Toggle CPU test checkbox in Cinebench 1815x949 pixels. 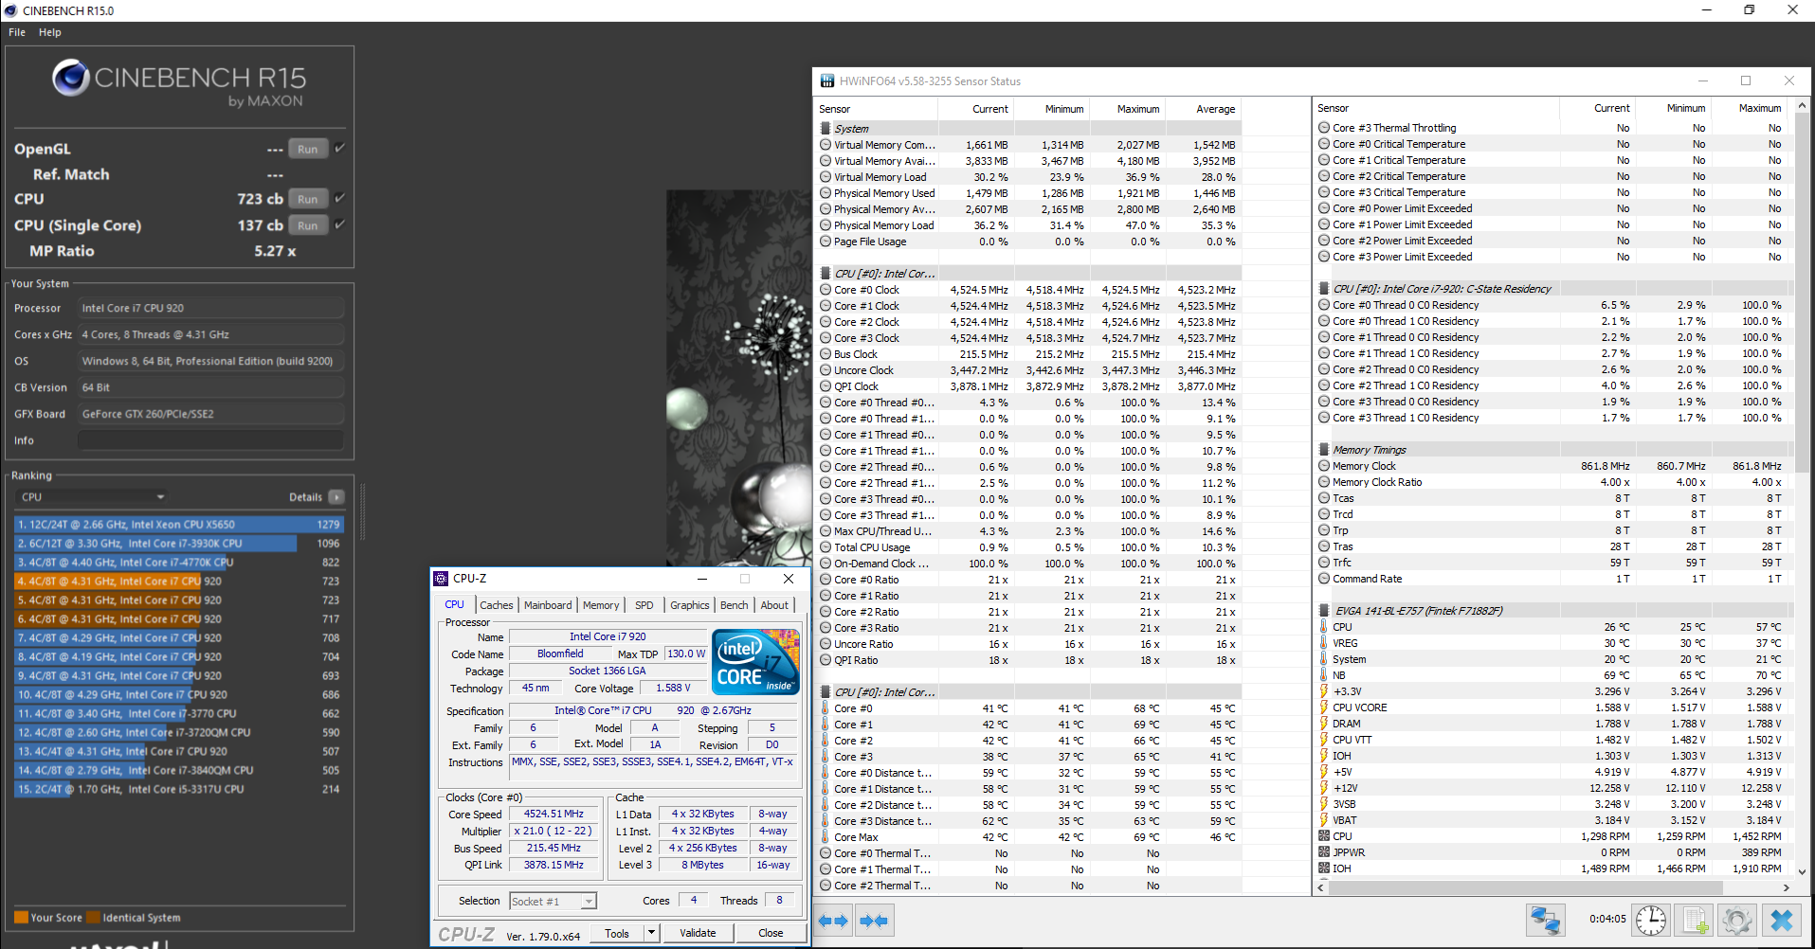(x=339, y=198)
